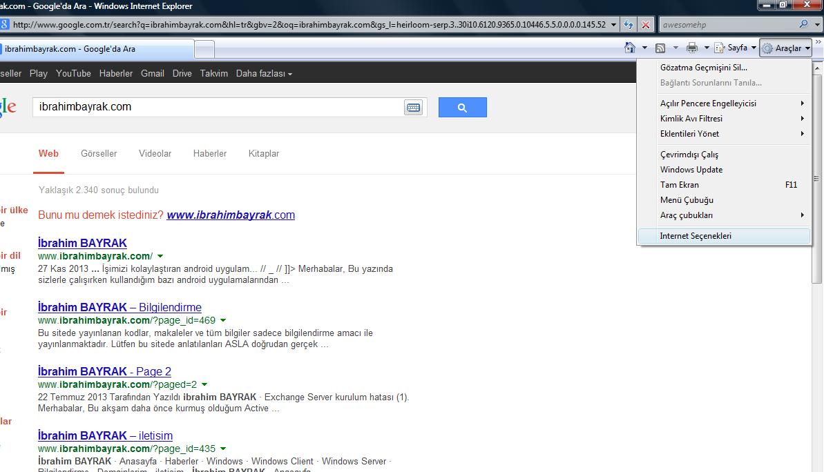Switch to the Haberler search tab
Screen dimensions: 824x472
(210, 153)
